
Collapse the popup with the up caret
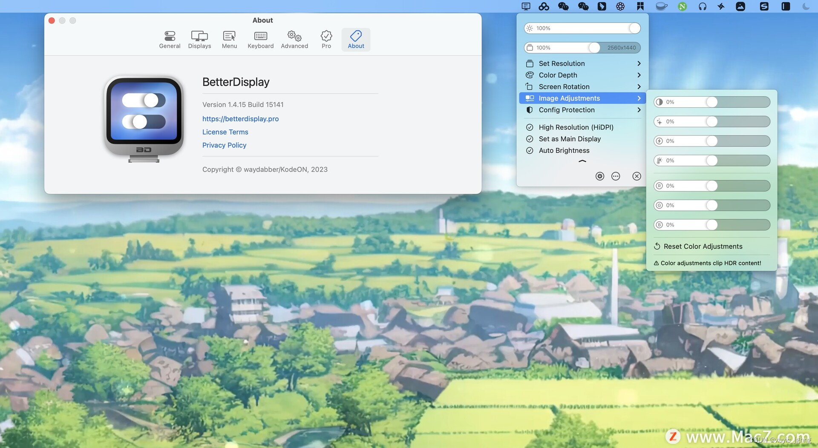click(x=582, y=161)
